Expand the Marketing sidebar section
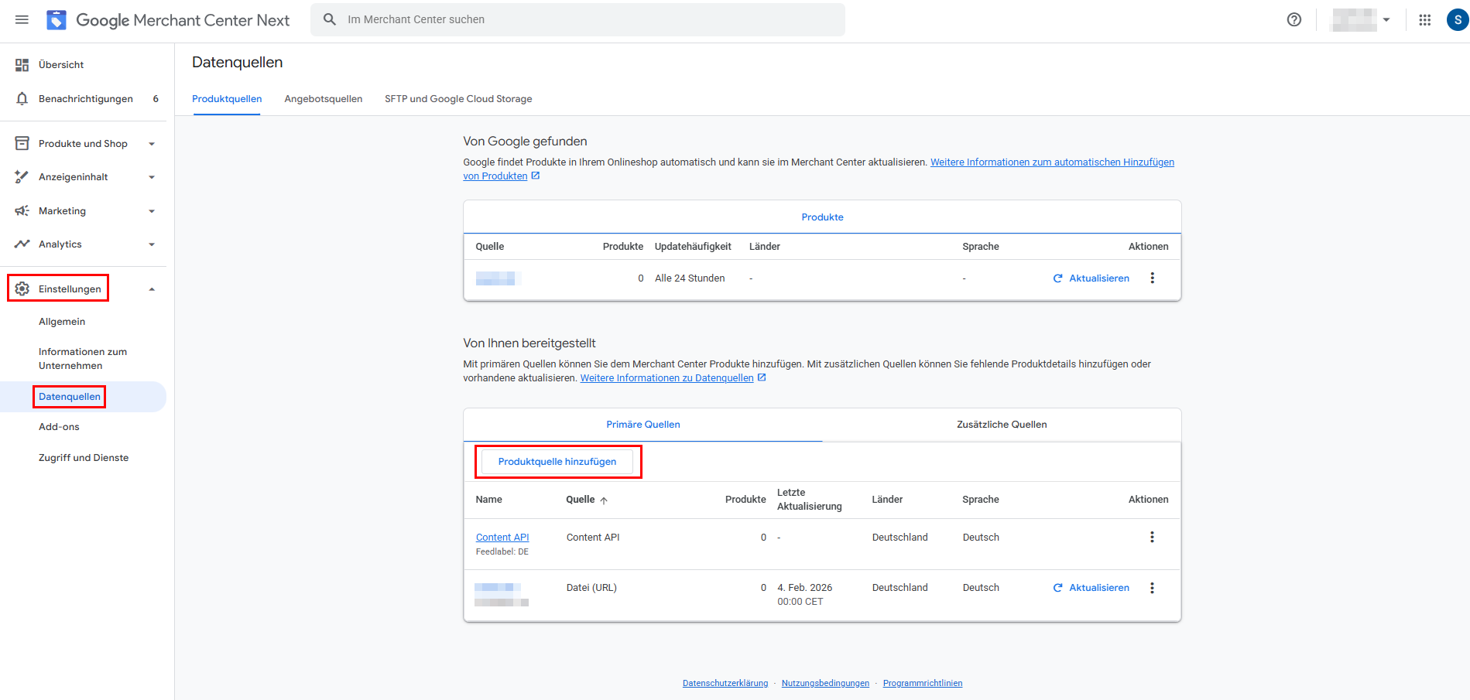1470x700 pixels. [152, 211]
